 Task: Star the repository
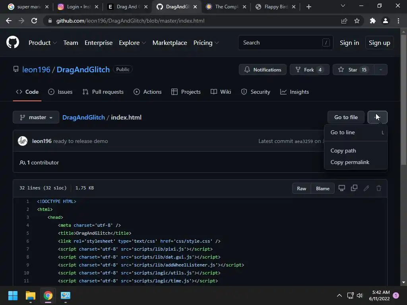point(353,69)
